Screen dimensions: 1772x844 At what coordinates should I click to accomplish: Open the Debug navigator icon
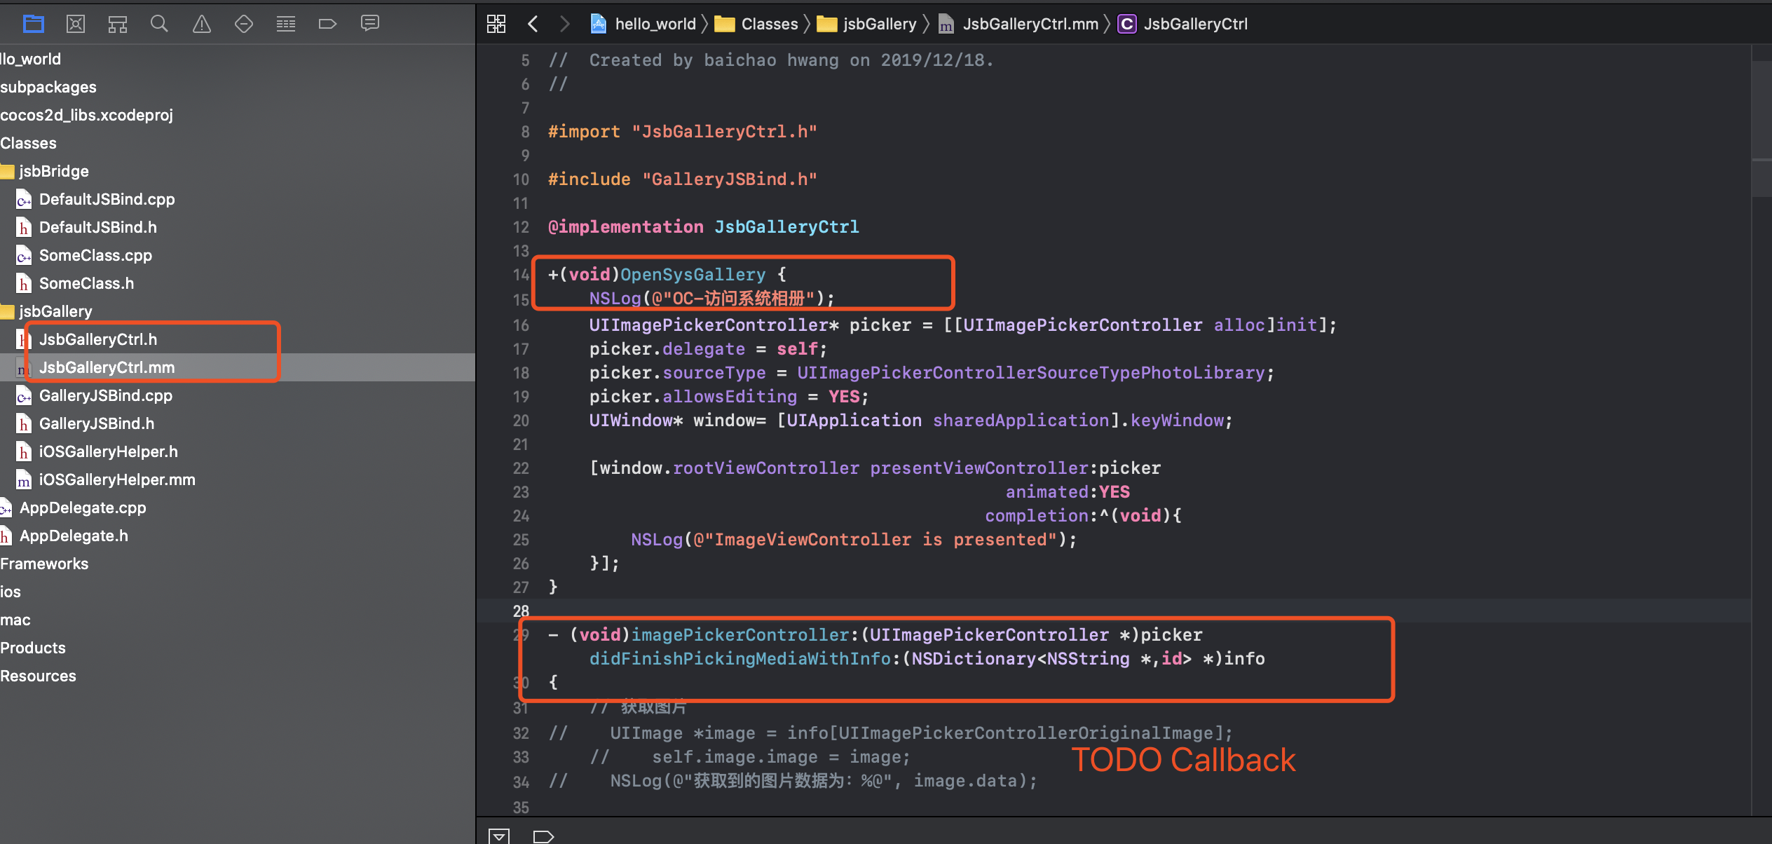[286, 24]
